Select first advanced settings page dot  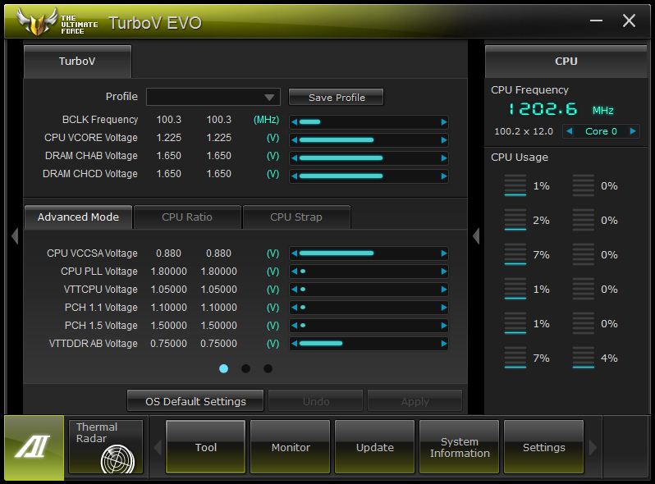[x=223, y=368]
